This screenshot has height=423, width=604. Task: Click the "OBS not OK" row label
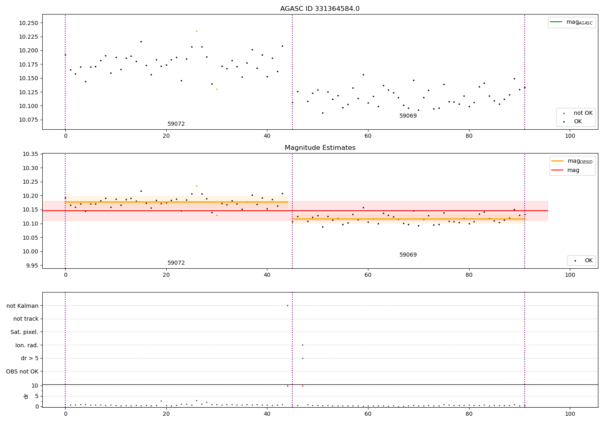point(23,371)
